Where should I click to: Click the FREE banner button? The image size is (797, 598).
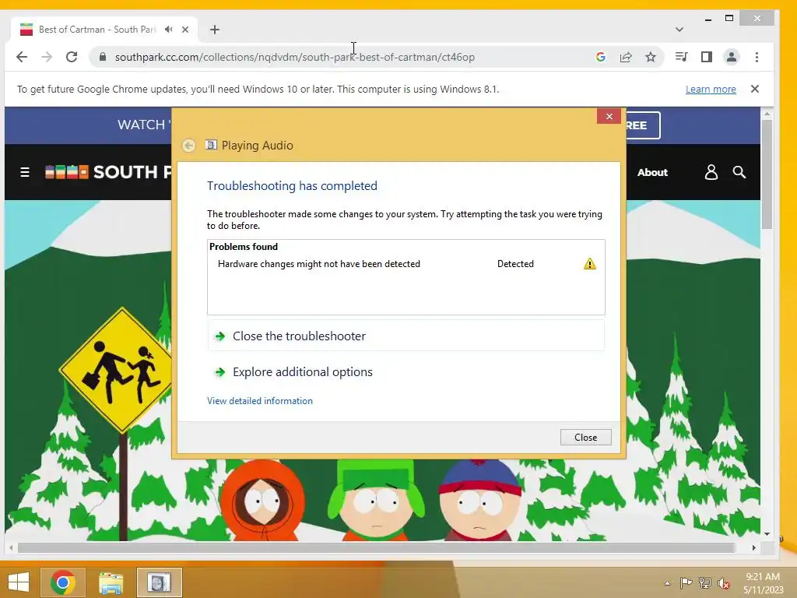tap(642, 125)
